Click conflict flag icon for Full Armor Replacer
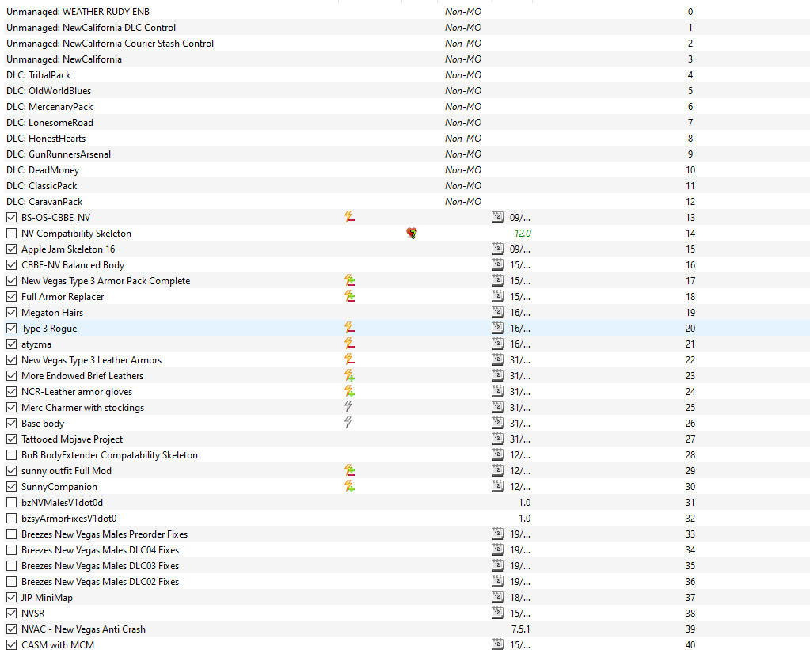Image resolution: width=810 pixels, height=650 pixels. tap(349, 296)
